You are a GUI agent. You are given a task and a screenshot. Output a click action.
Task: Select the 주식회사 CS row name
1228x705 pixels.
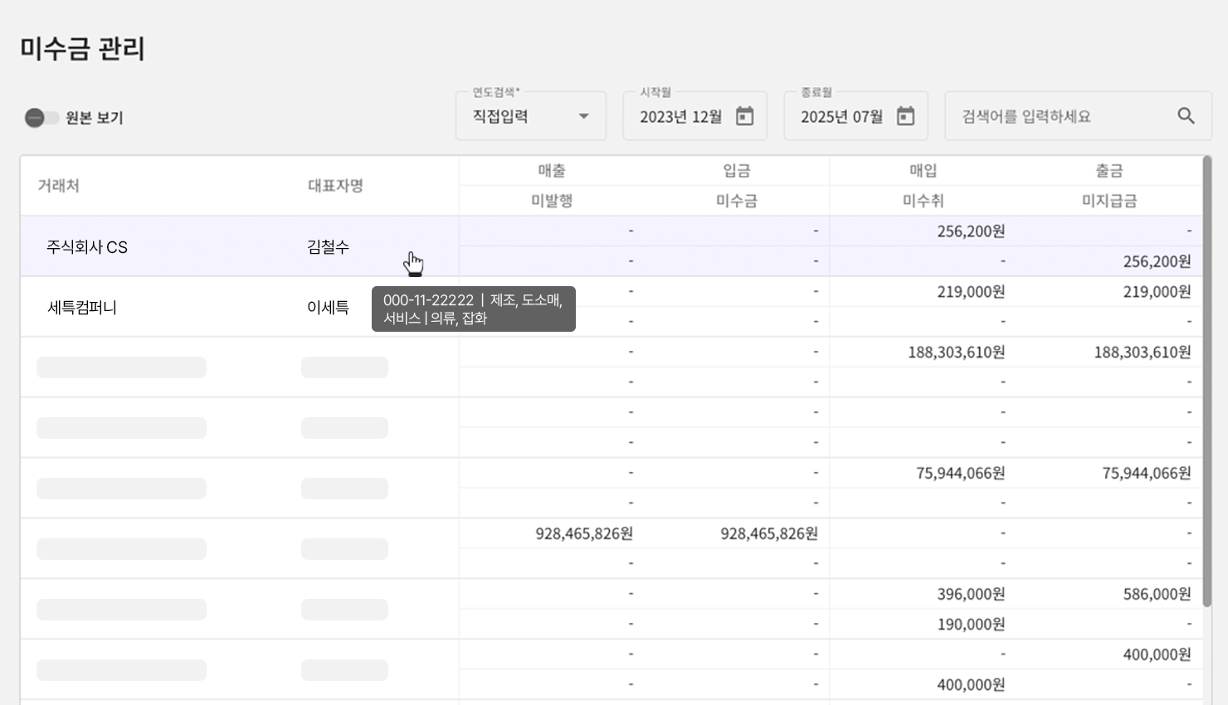click(87, 247)
